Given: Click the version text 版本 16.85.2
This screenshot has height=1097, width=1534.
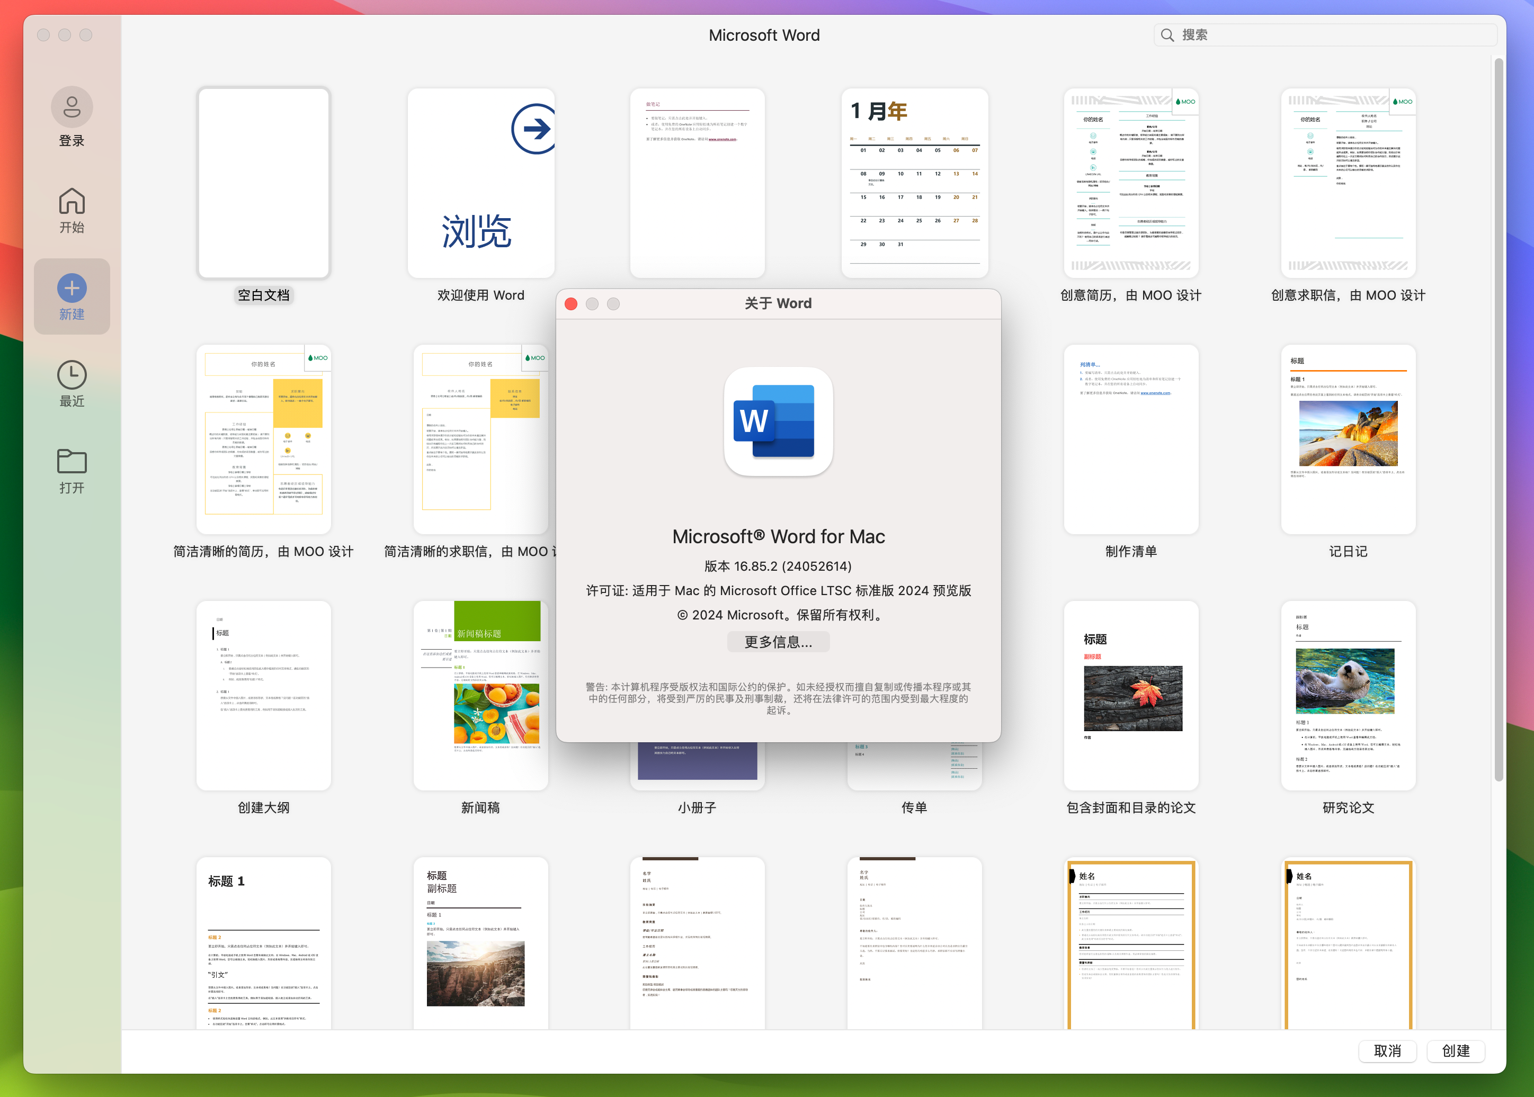Looking at the screenshot, I should pyautogui.click(x=778, y=566).
